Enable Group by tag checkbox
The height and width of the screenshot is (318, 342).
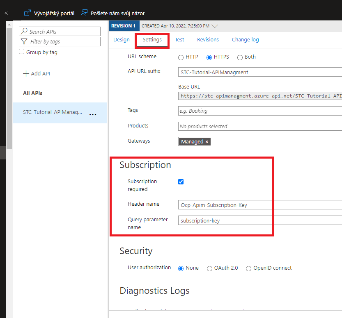(x=22, y=52)
